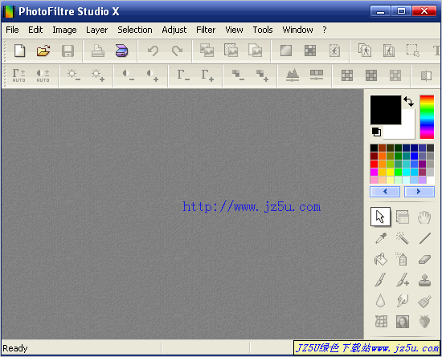Pick the red swatch in palette

(x=374, y=164)
